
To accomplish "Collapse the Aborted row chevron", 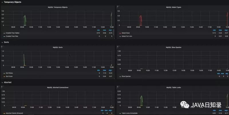I will 2,83.
